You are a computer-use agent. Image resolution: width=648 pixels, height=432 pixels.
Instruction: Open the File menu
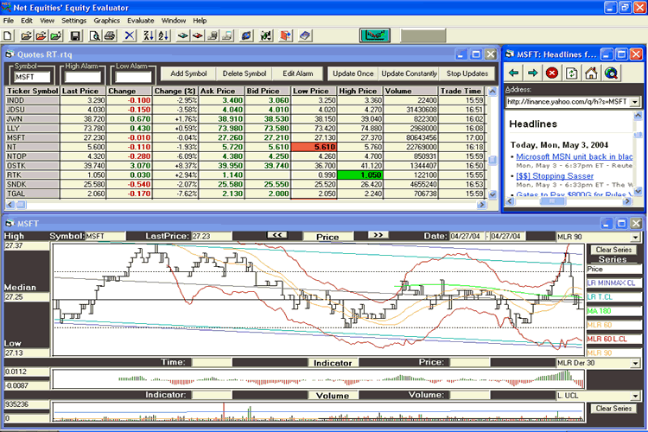(9, 20)
